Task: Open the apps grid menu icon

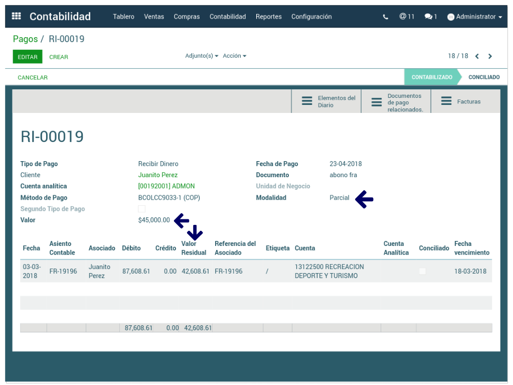Action: [16, 17]
